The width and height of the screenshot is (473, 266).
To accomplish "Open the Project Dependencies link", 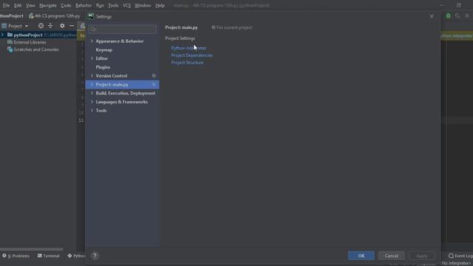I will click(192, 55).
